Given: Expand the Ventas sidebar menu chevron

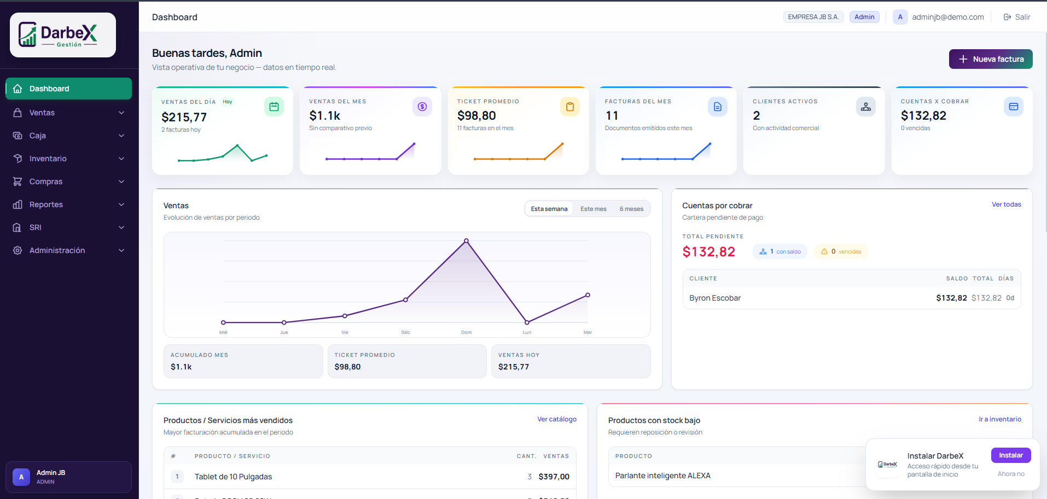Looking at the screenshot, I should 121,113.
